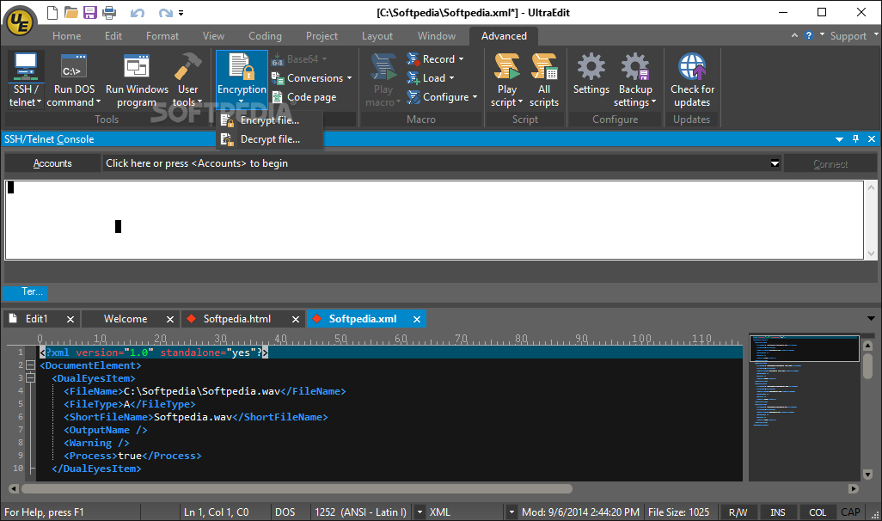Click the New file icon in title bar
Image resolution: width=882 pixels, height=521 pixels.
tap(52, 12)
